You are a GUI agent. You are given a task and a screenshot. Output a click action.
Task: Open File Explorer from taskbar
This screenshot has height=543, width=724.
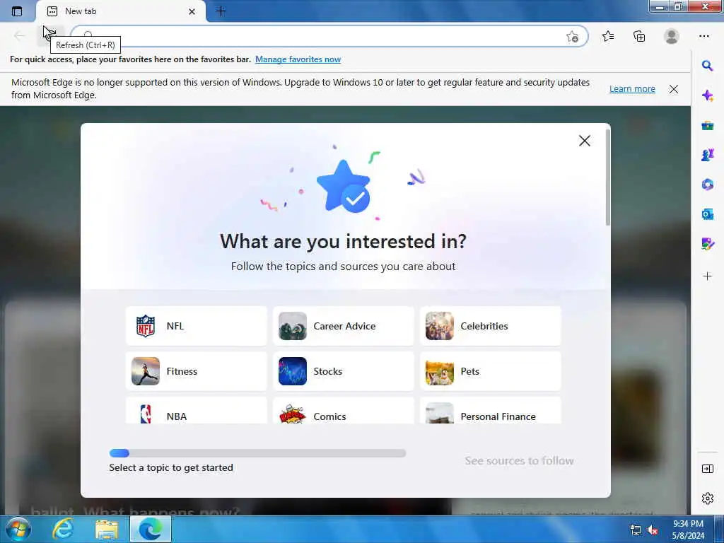pyautogui.click(x=107, y=529)
